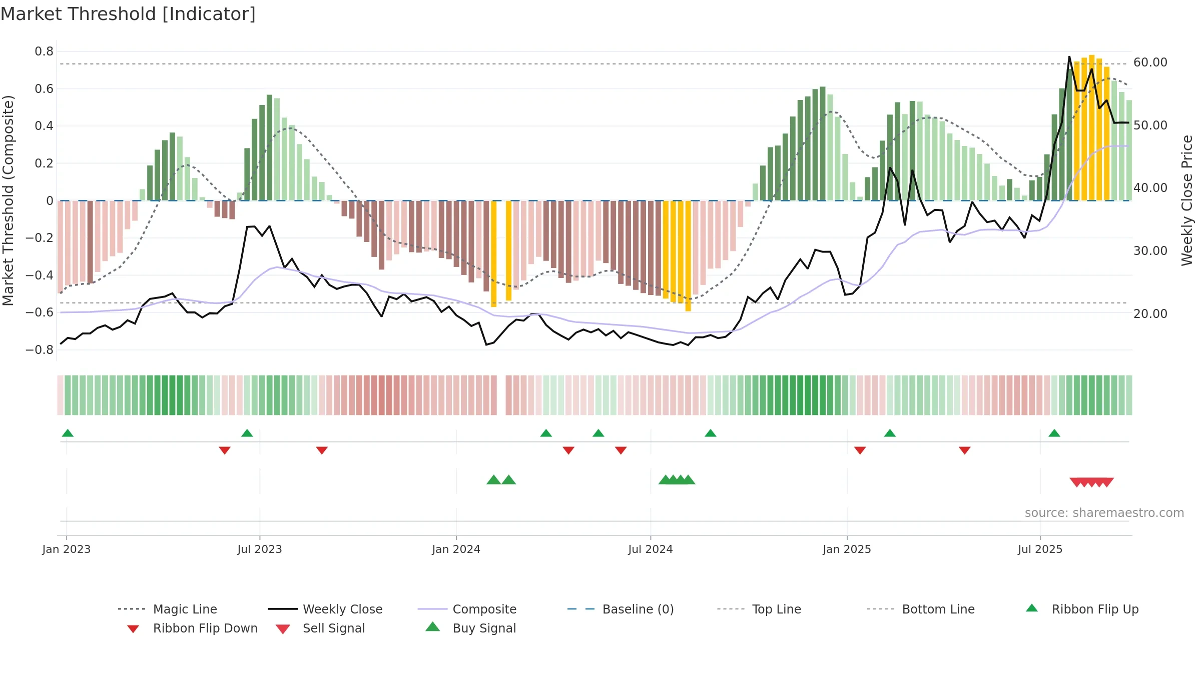The height and width of the screenshot is (675, 1201).
Task: Toggle the Weekly Close legend entry
Action: 325,609
